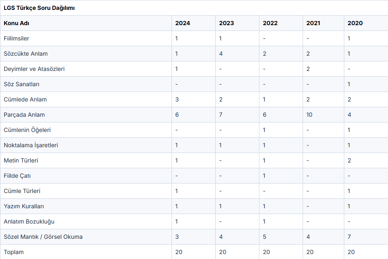388x259 pixels.
Task: Select the 2020 column header
Action: [x=355, y=23]
